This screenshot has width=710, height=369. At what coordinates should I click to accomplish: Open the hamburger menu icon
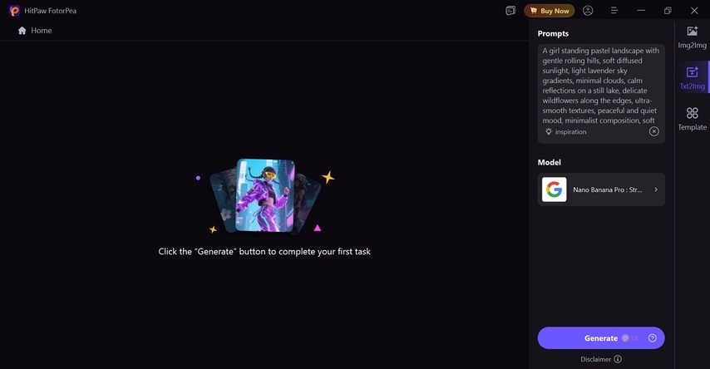tap(614, 11)
